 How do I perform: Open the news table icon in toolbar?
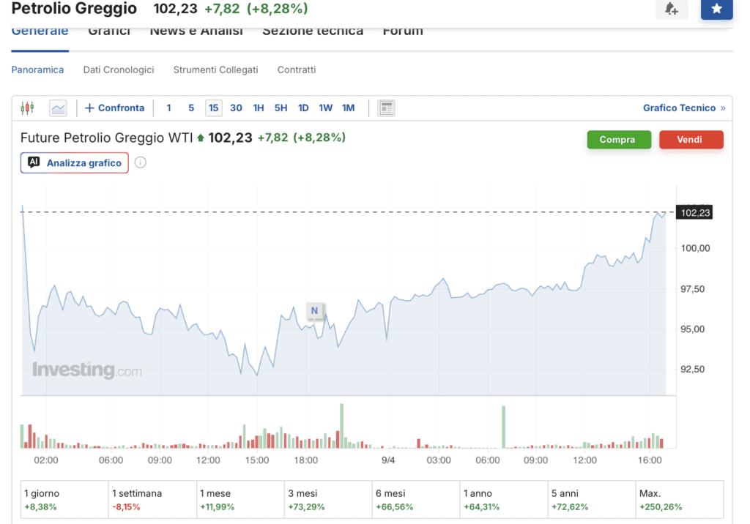tap(386, 108)
